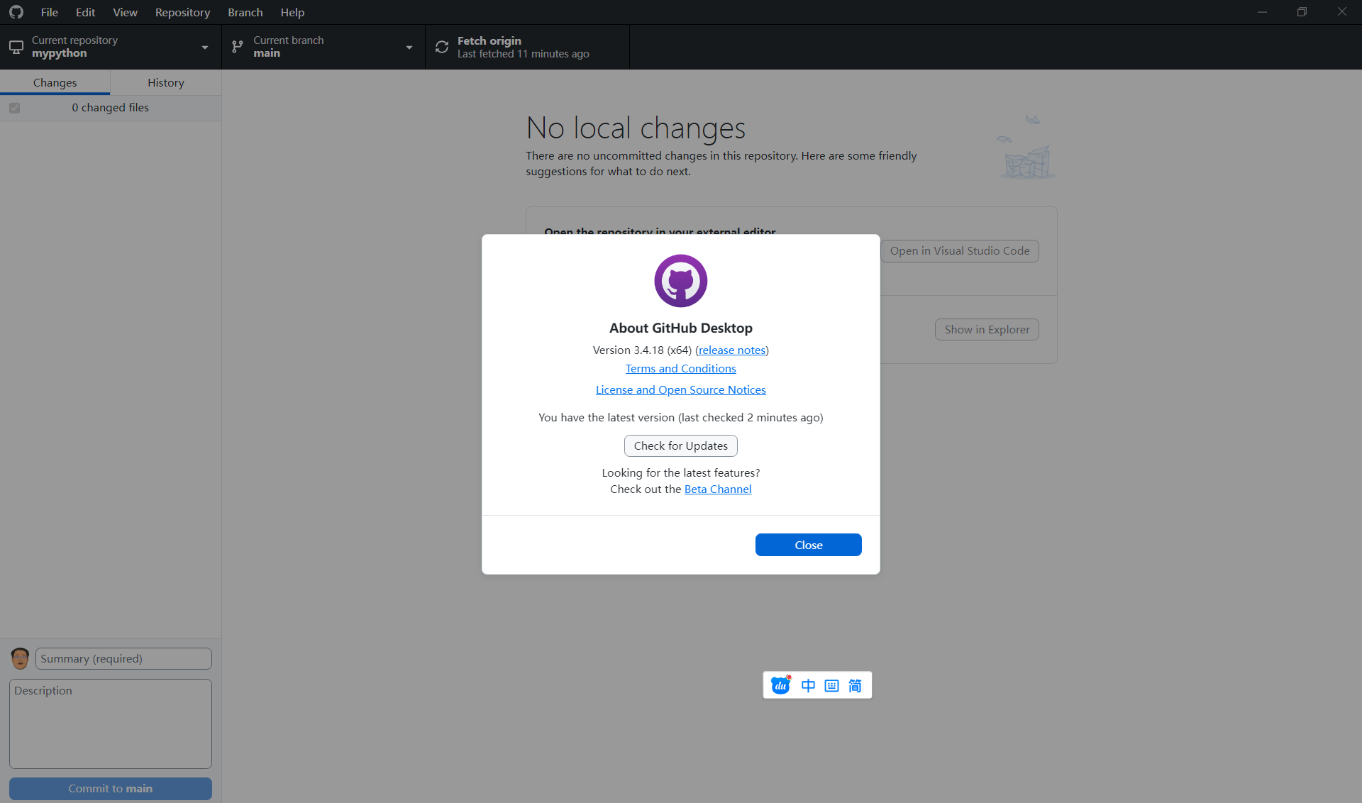Click the 'Version 3.4.18 (x64)' text
The height and width of the screenshot is (803, 1362).
(x=642, y=350)
